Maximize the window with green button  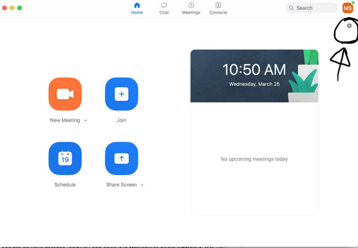coord(20,8)
